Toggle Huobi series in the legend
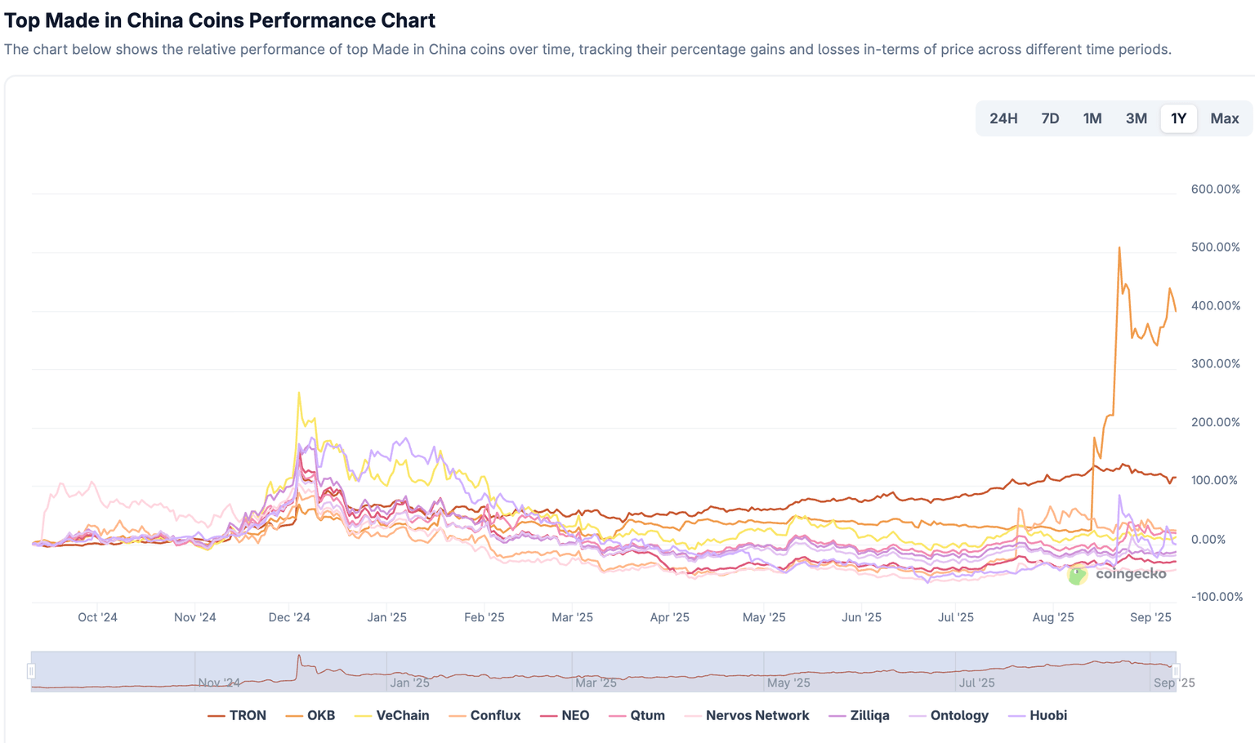The width and height of the screenshot is (1255, 743). click(x=1038, y=715)
